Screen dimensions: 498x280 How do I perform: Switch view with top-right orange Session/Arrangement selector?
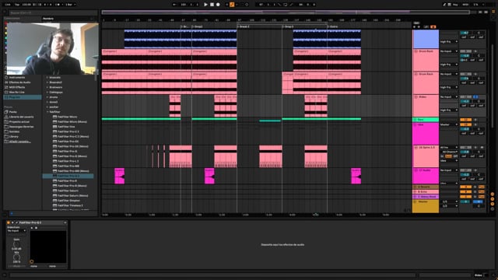[493, 12]
